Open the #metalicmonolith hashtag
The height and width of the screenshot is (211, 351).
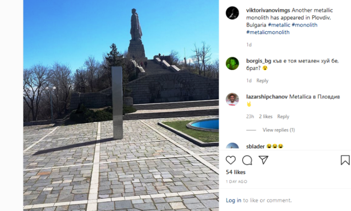268,32
